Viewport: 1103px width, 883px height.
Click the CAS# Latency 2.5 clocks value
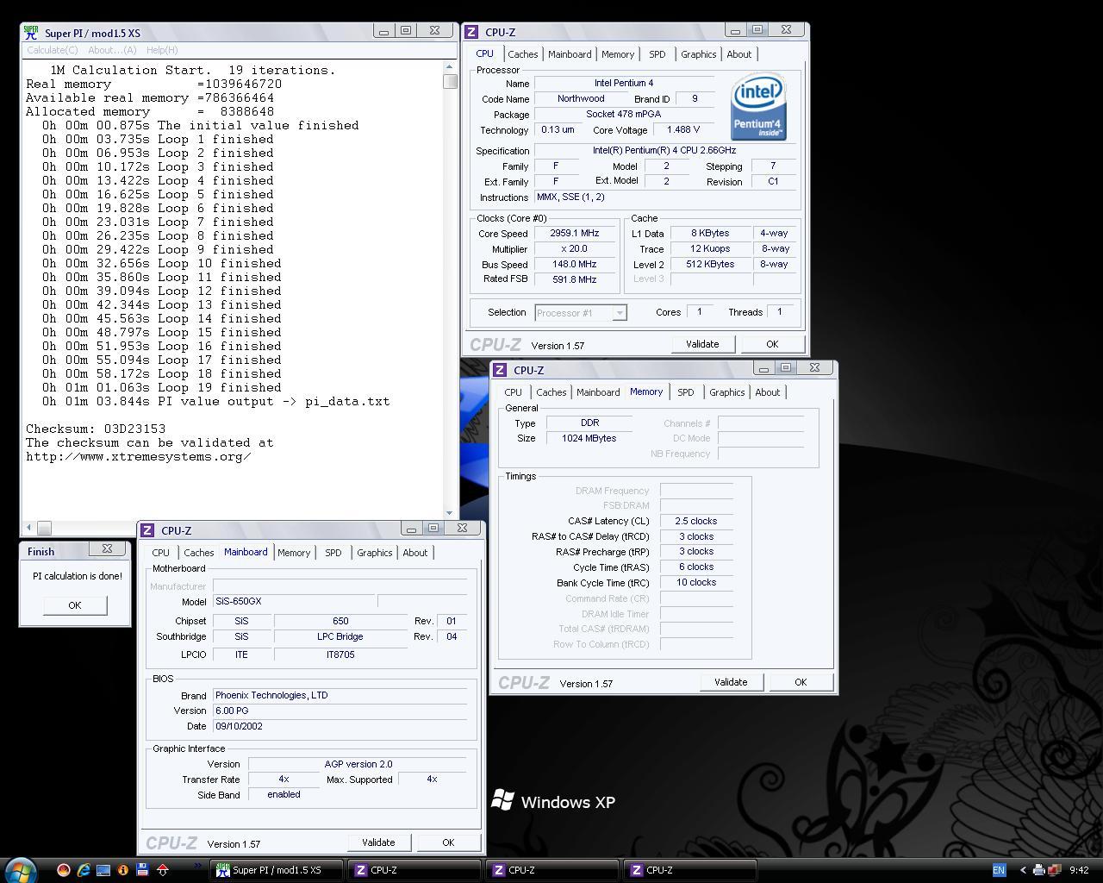click(x=696, y=521)
